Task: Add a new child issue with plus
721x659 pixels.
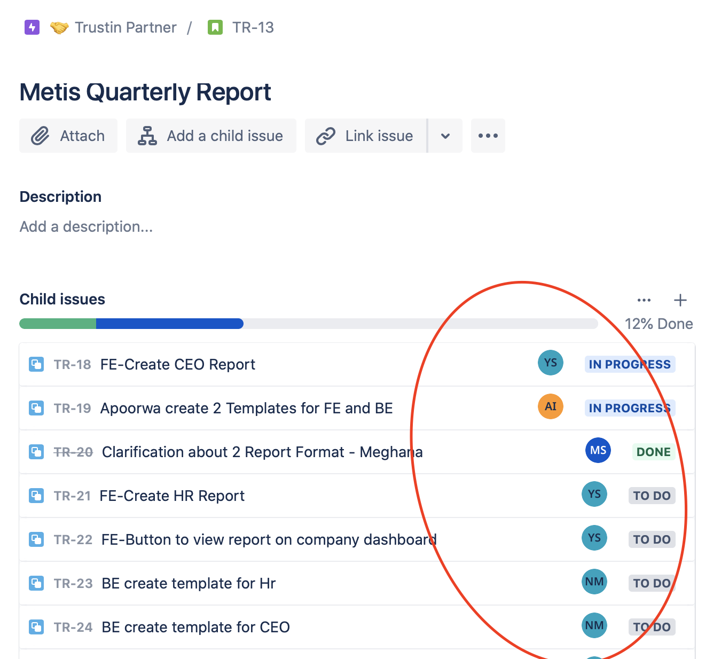Action: [680, 300]
